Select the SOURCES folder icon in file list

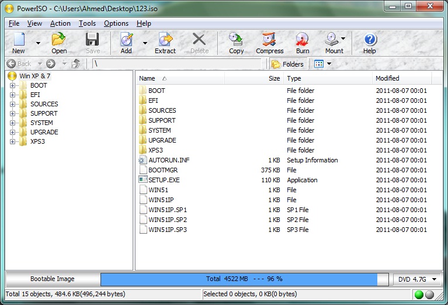(143, 110)
